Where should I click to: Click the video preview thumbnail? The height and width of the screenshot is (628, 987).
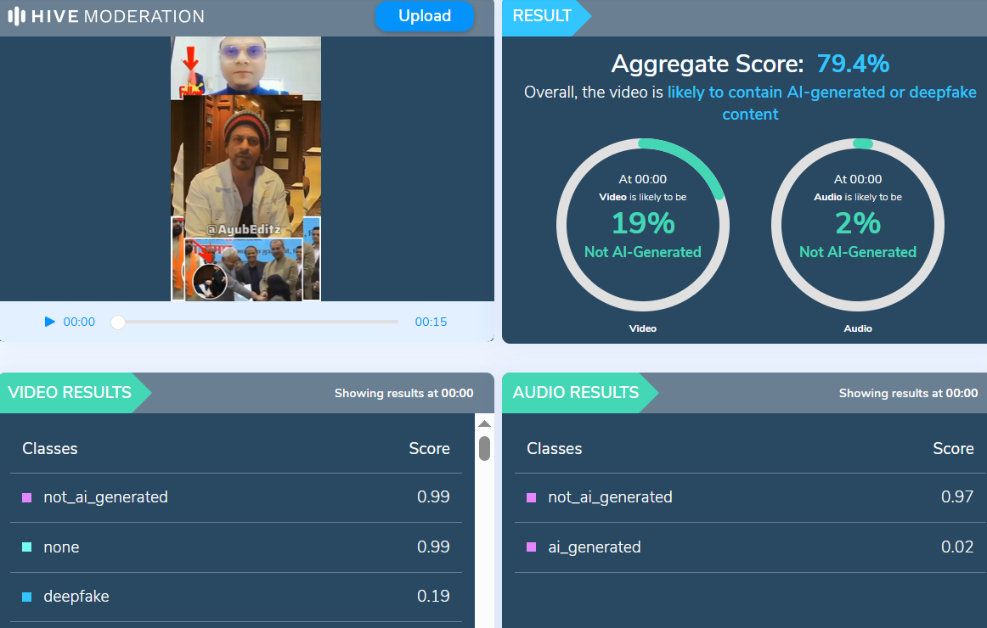click(245, 168)
